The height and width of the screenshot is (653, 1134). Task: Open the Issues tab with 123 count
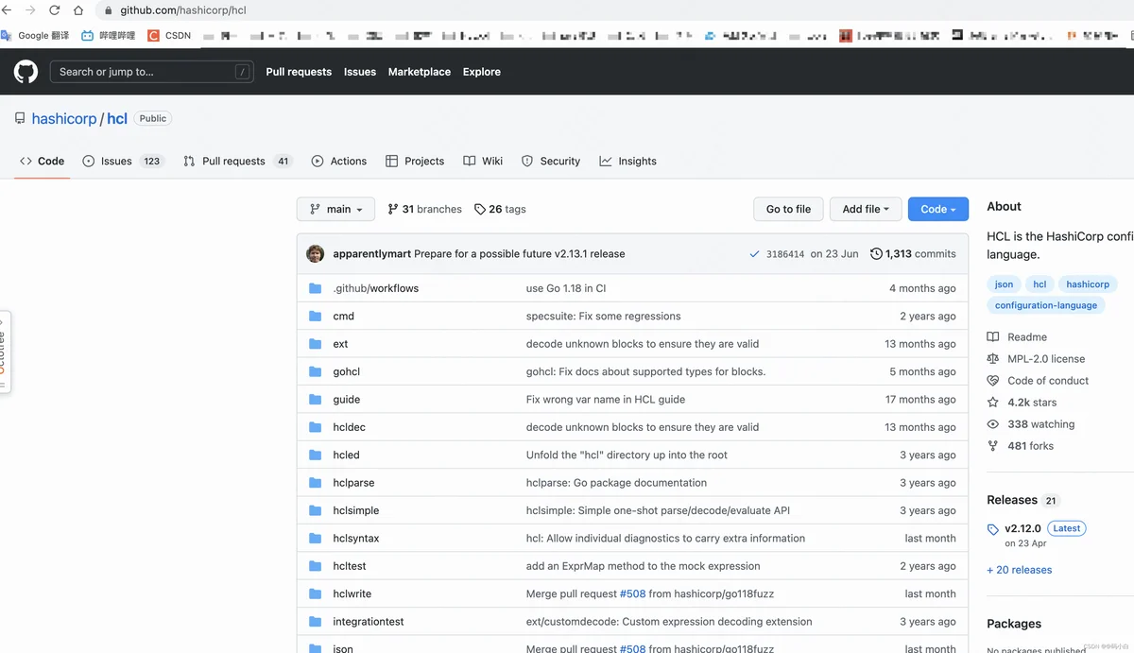[x=123, y=161]
